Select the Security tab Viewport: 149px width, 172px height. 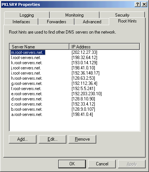tap(122, 15)
